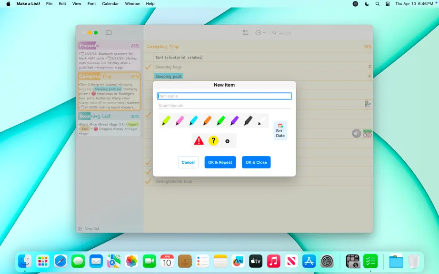Click the OK & Repeat button

point(220,162)
